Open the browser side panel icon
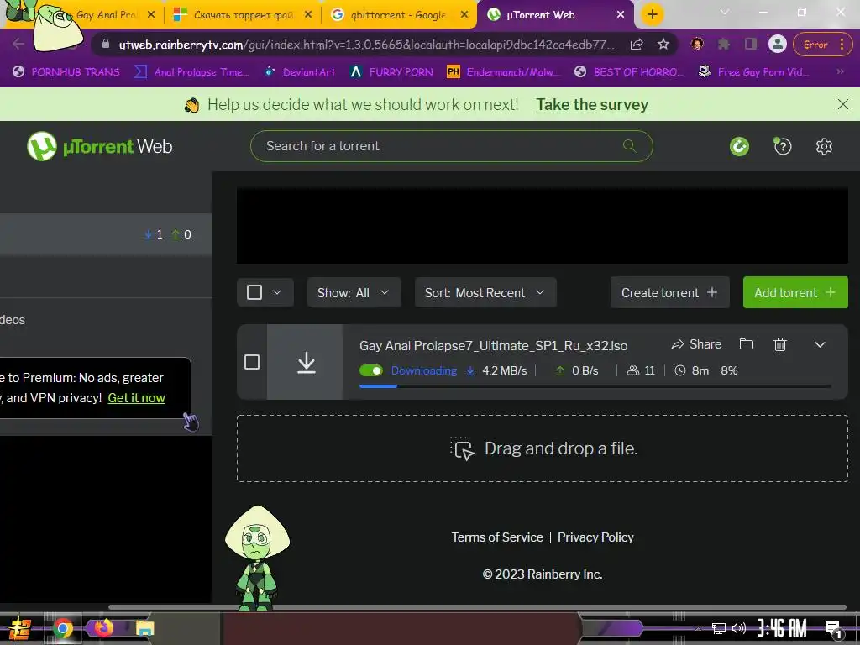Viewport: 860px width, 645px height. [x=750, y=45]
